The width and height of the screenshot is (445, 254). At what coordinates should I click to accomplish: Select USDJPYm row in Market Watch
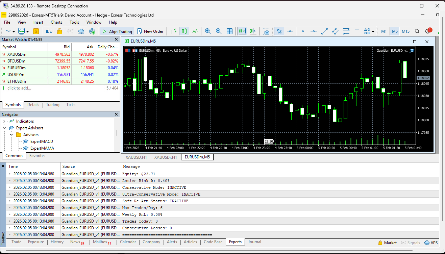60,74
